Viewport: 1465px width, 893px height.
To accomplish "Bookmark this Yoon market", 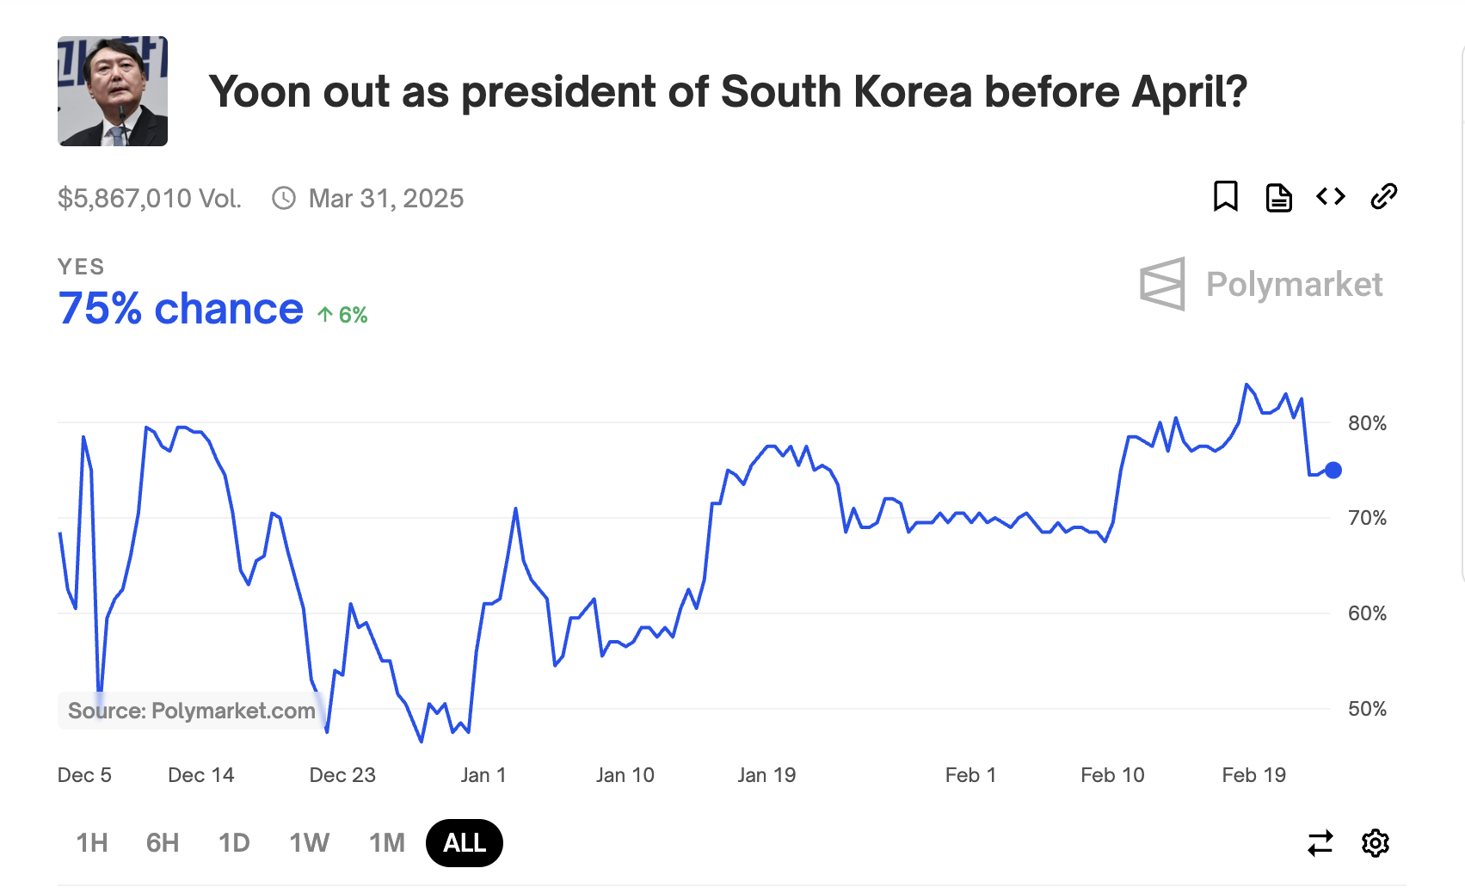I will 1227,197.
